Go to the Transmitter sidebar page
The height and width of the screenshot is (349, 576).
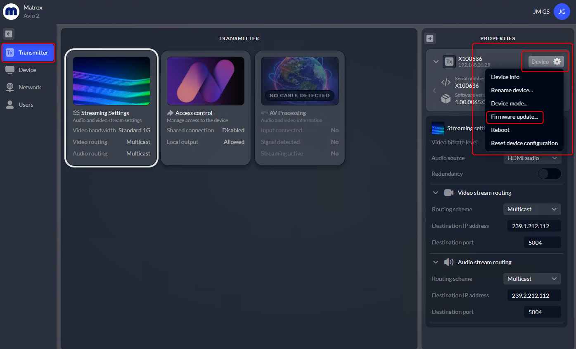click(28, 53)
